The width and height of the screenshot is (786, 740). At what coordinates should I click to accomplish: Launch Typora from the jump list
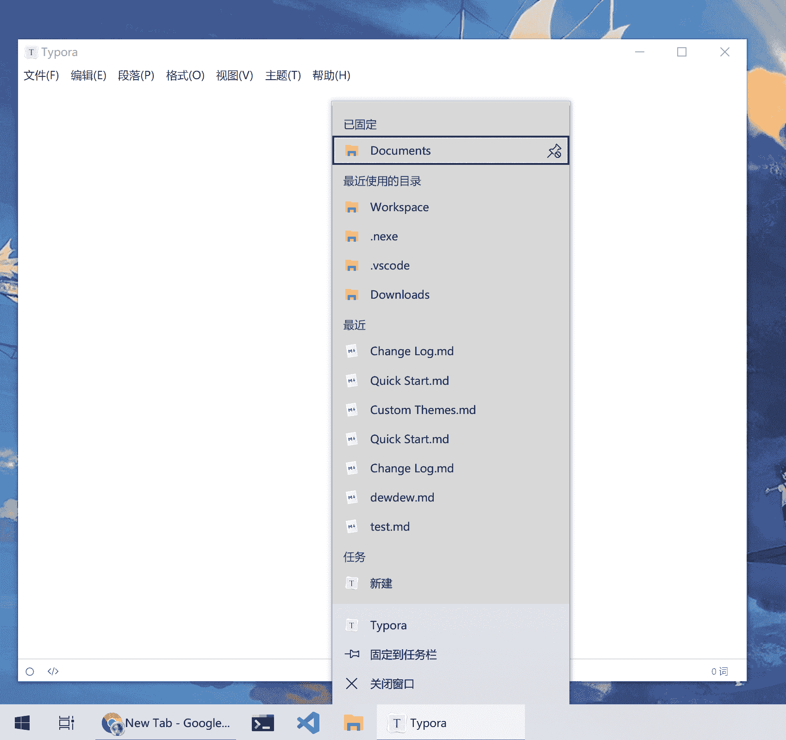[388, 625]
